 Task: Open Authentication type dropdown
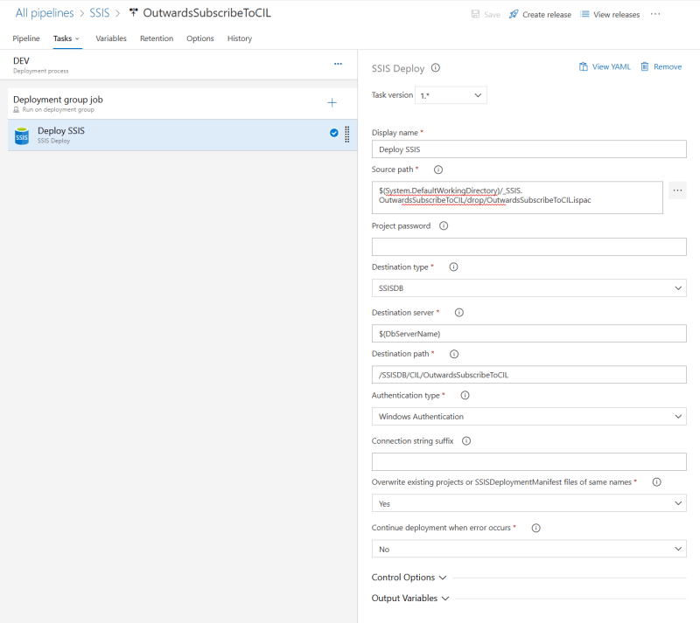(x=529, y=417)
